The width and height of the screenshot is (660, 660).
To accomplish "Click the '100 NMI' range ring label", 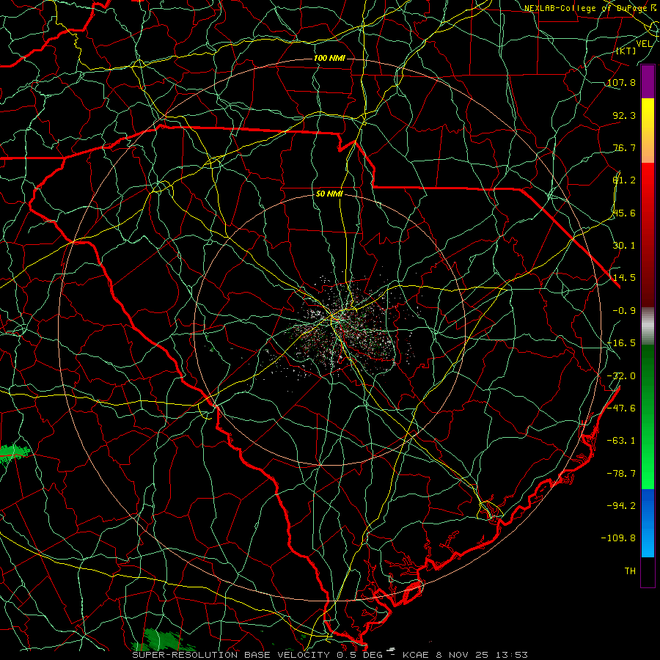I will pos(329,58).
